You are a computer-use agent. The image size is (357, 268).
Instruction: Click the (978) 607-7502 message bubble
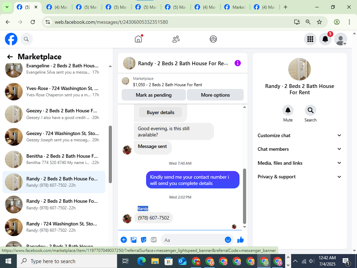(x=153, y=218)
